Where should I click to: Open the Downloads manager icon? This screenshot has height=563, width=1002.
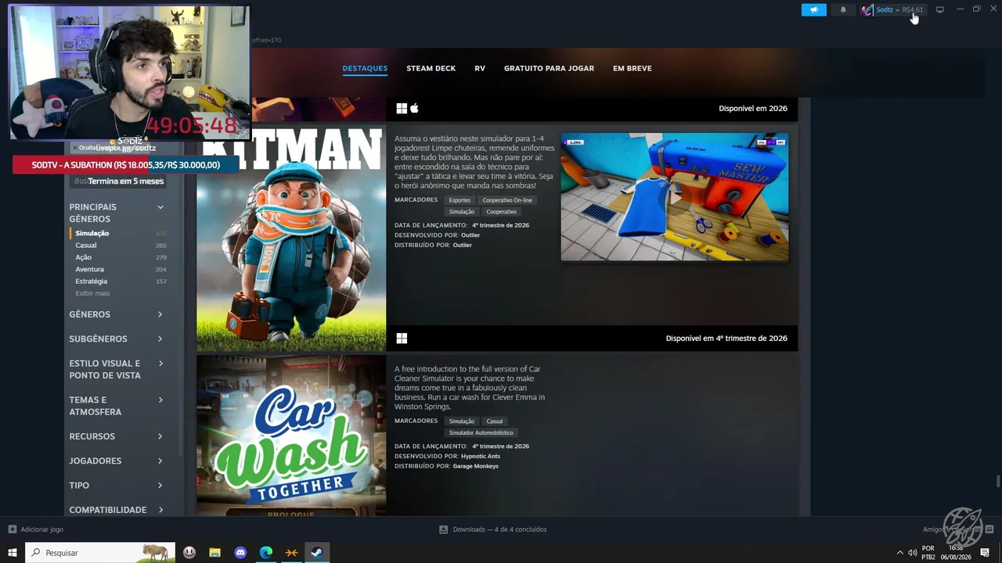444,529
